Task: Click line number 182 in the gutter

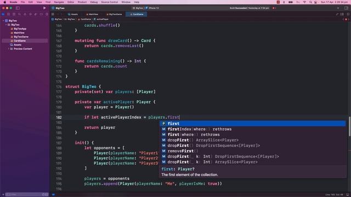Action: (59, 117)
